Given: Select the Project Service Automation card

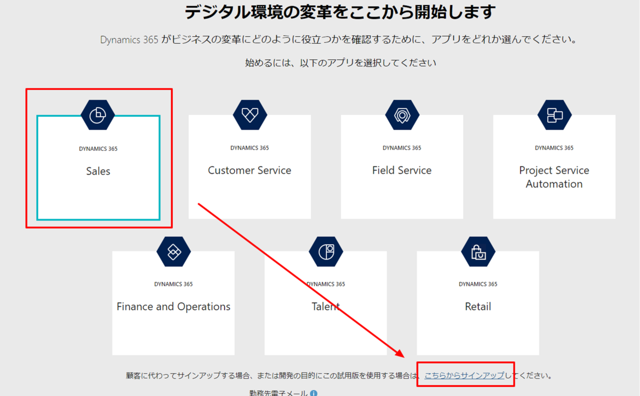Looking at the screenshot, I should [554, 167].
